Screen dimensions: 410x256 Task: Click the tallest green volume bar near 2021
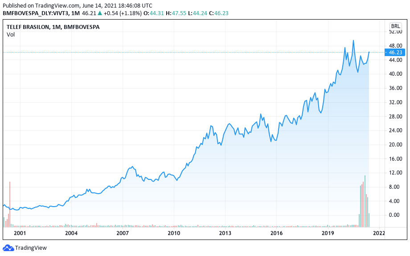tap(365, 201)
